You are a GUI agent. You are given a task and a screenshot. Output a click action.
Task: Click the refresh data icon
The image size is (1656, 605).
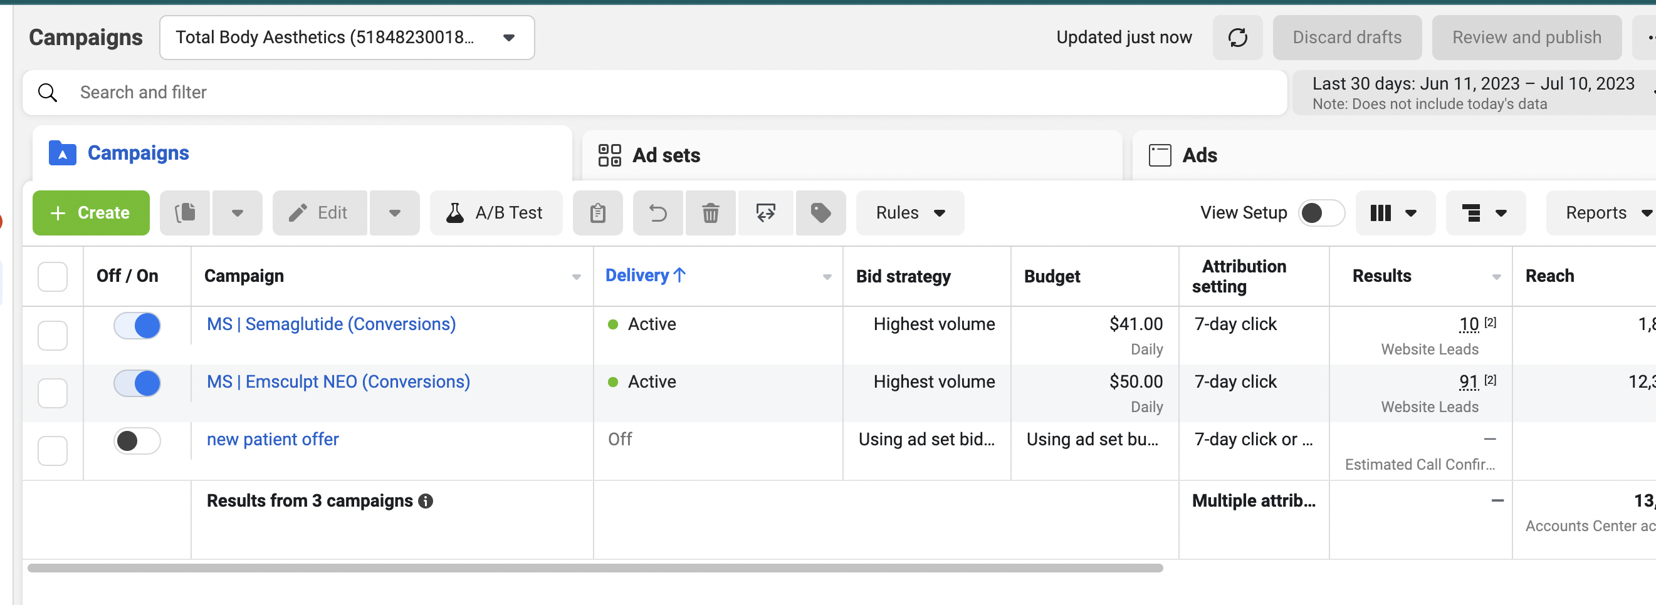click(1237, 37)
